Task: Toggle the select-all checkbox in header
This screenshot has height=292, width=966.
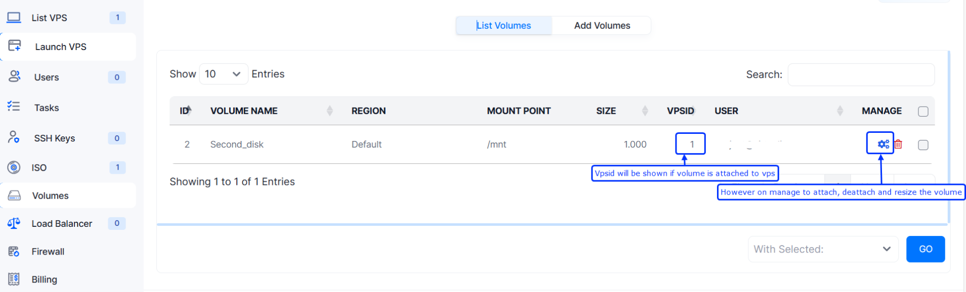Action: (923, 111)
